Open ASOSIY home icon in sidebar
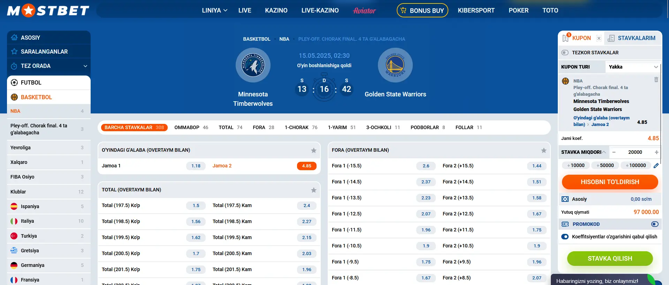 (14, 37)
